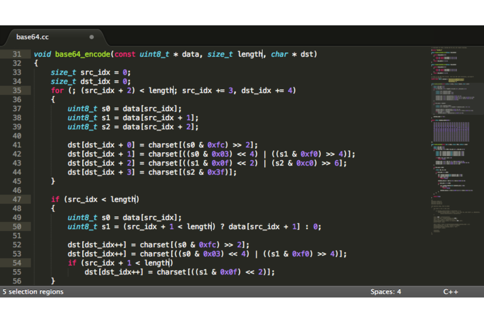The image size is (484, 323).
Task: Click the opening brace on line 32
Action: (36, 63)
